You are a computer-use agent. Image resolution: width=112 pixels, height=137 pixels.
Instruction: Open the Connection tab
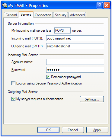[x=43, y=15]
